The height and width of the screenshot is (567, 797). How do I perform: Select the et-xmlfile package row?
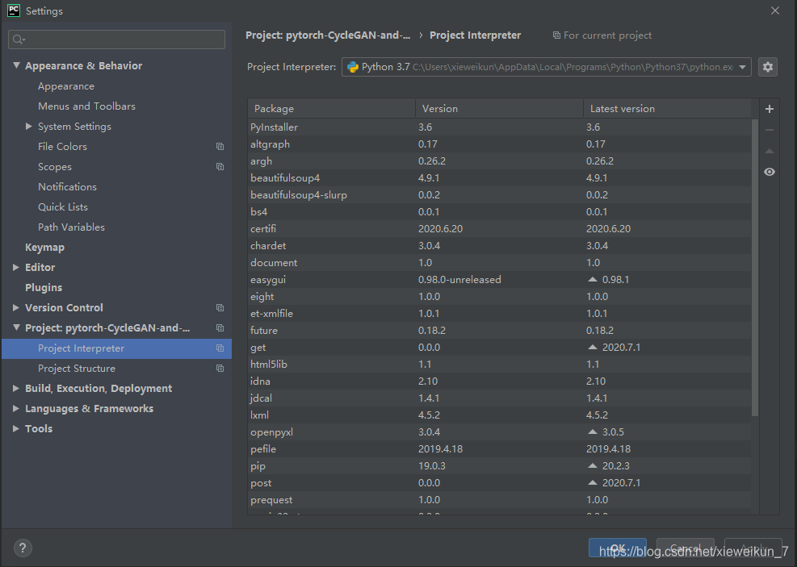[x=499, y=313]
